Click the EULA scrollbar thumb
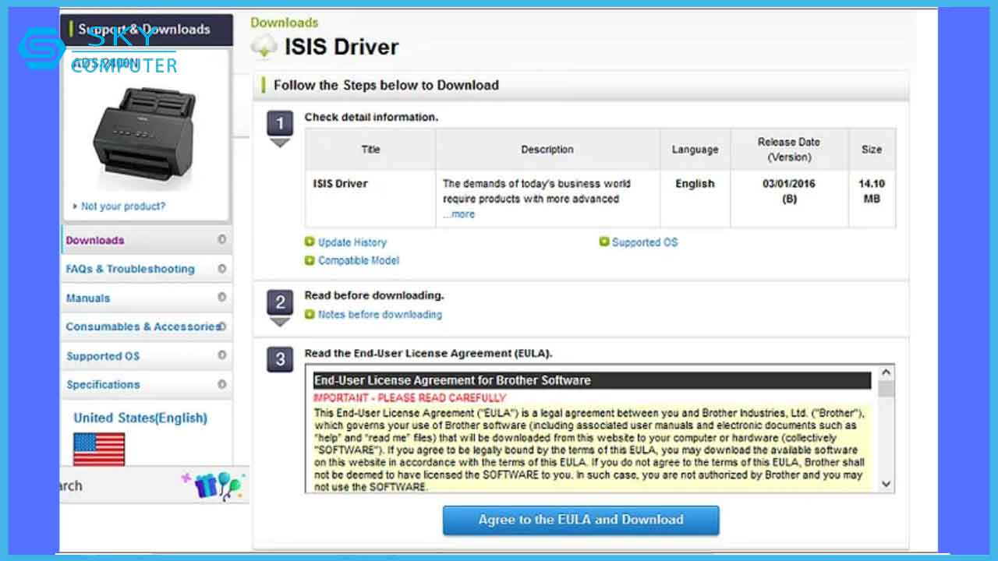Screen dimensions: 998x561 point(886,389)
